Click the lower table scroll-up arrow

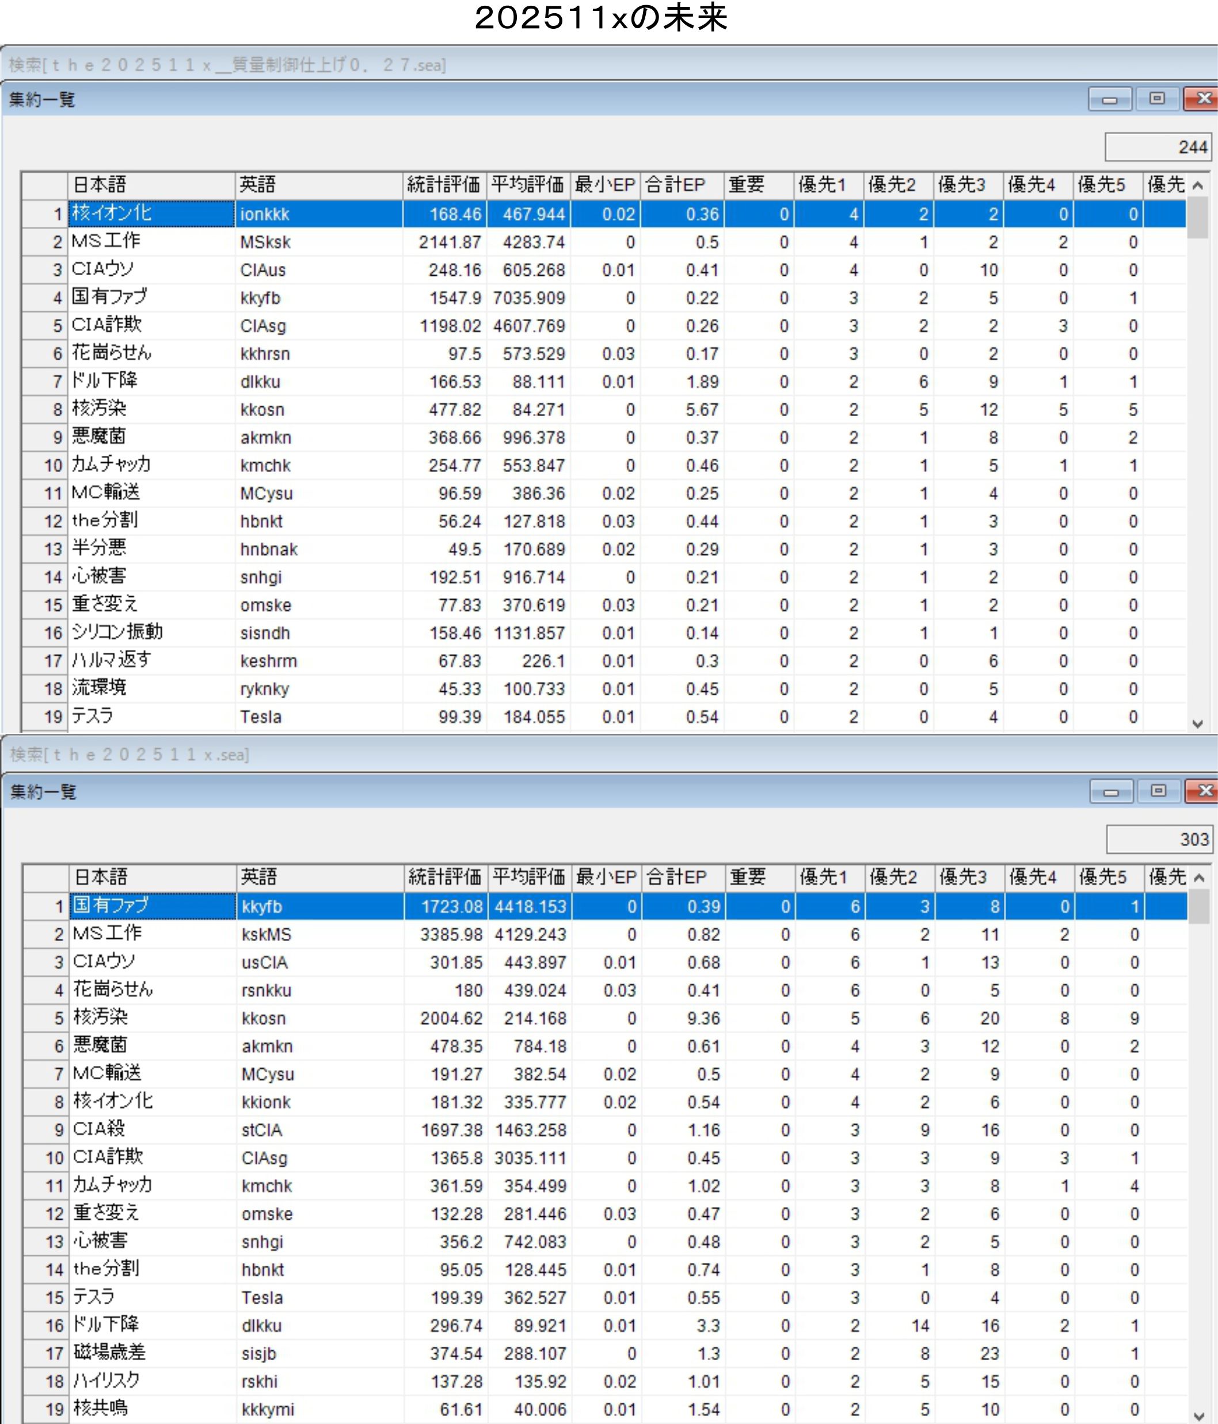(1199, 878)
